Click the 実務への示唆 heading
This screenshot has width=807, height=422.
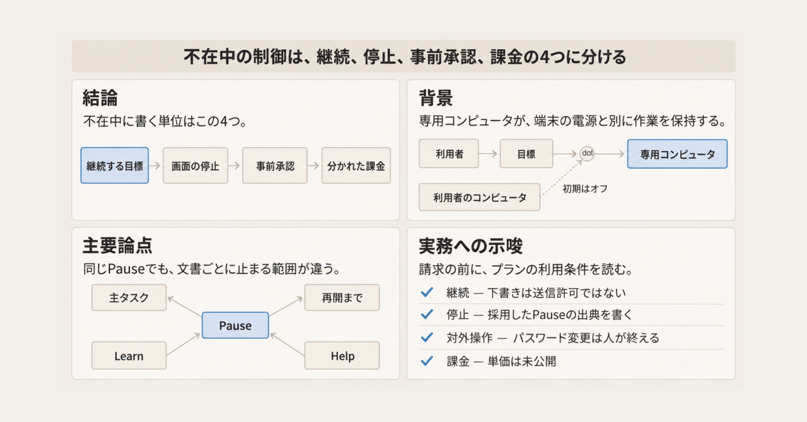pyautogui.click(x=470, y=246)
